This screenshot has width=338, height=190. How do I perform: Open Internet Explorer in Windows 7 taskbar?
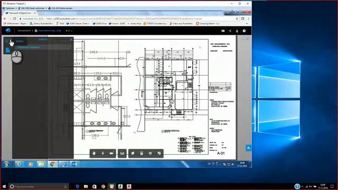point(20,164)
